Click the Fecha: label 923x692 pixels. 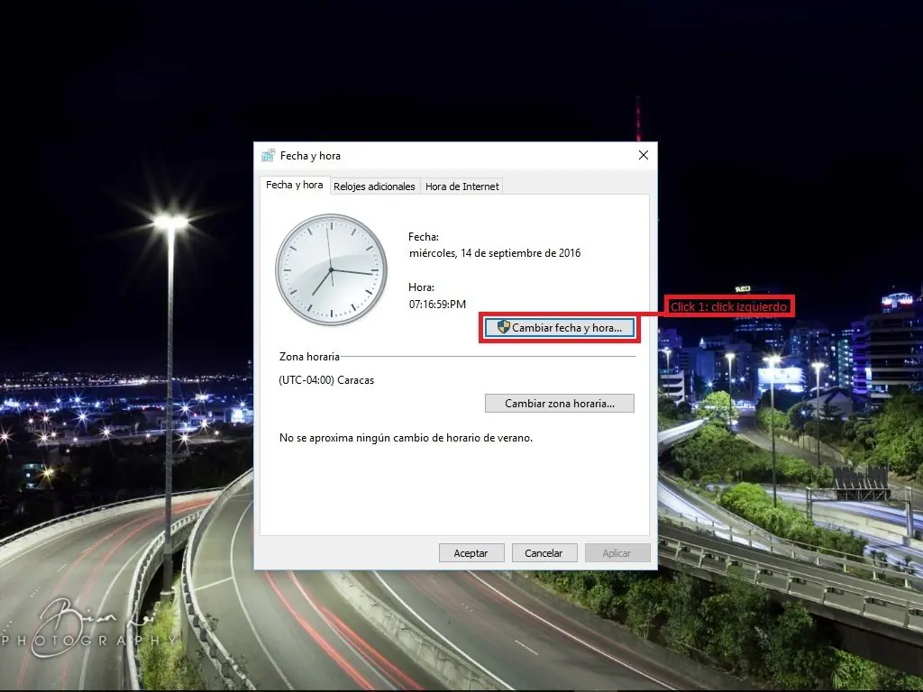pos(424,237)
